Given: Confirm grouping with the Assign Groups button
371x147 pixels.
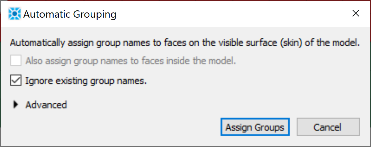Looking at the screenshot, I should click(x=255, y=127).
